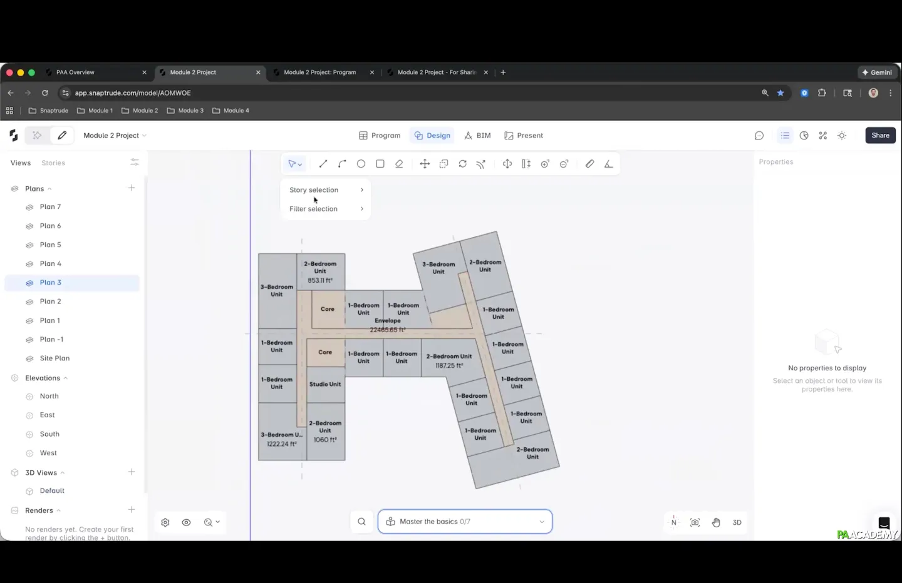Expand Story selection submenu

pos(326,190)
